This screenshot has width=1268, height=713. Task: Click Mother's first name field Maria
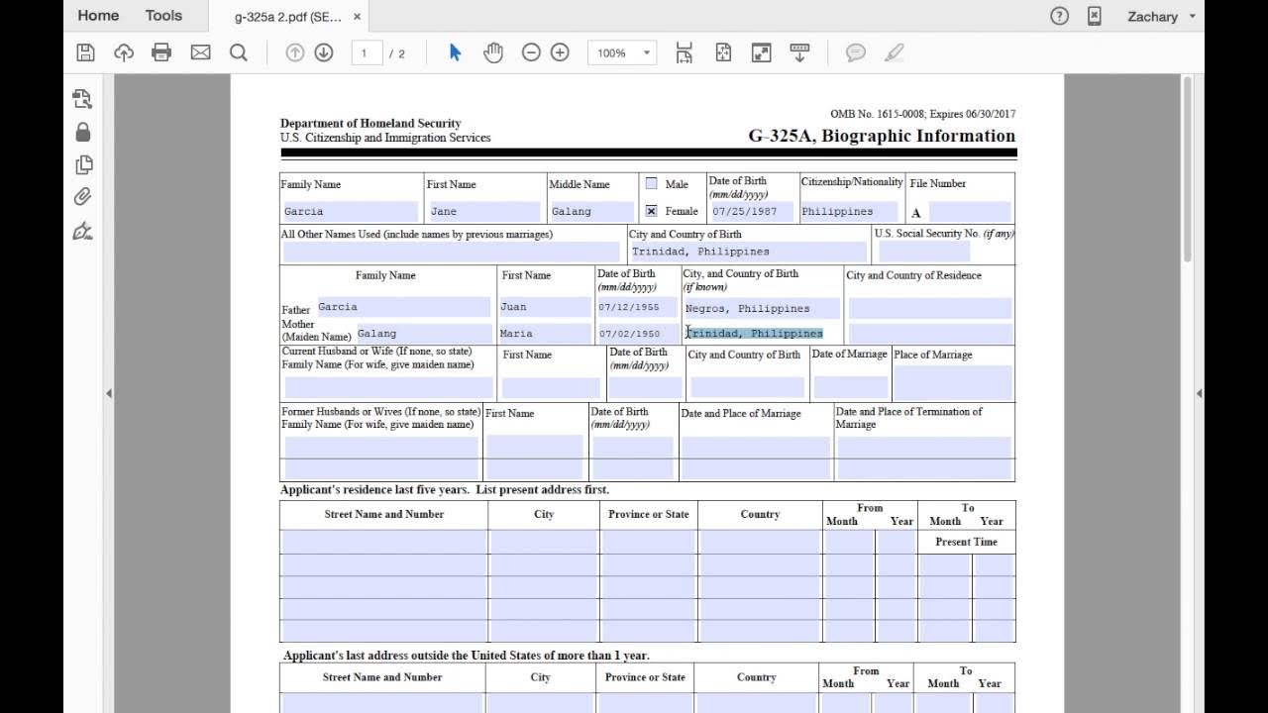(545, 334)
